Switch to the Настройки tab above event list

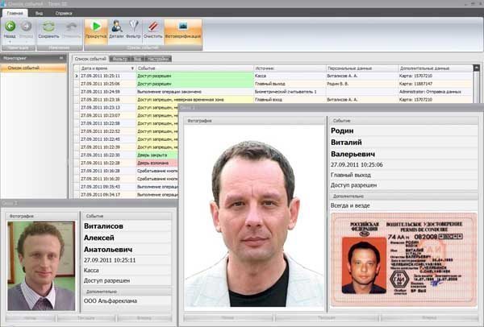(x=156, y=59)
